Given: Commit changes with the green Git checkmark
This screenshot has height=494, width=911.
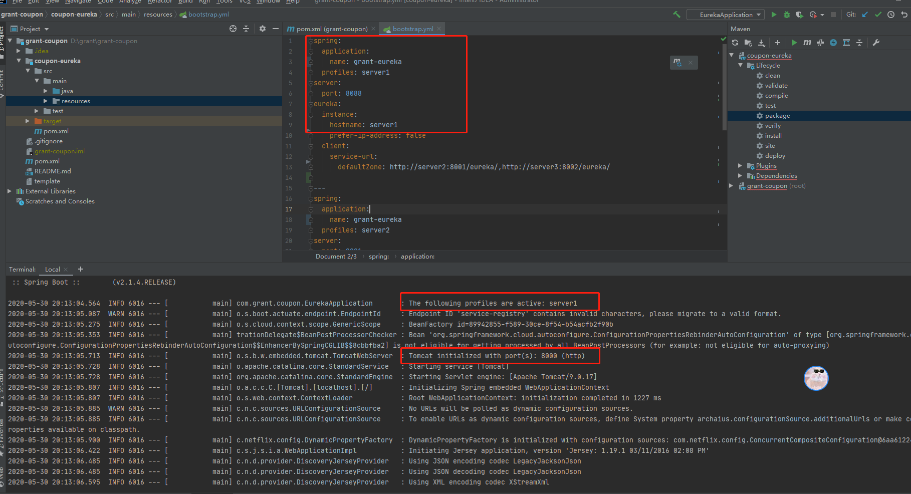Looking at the screenshot, I should pos(878,15).
